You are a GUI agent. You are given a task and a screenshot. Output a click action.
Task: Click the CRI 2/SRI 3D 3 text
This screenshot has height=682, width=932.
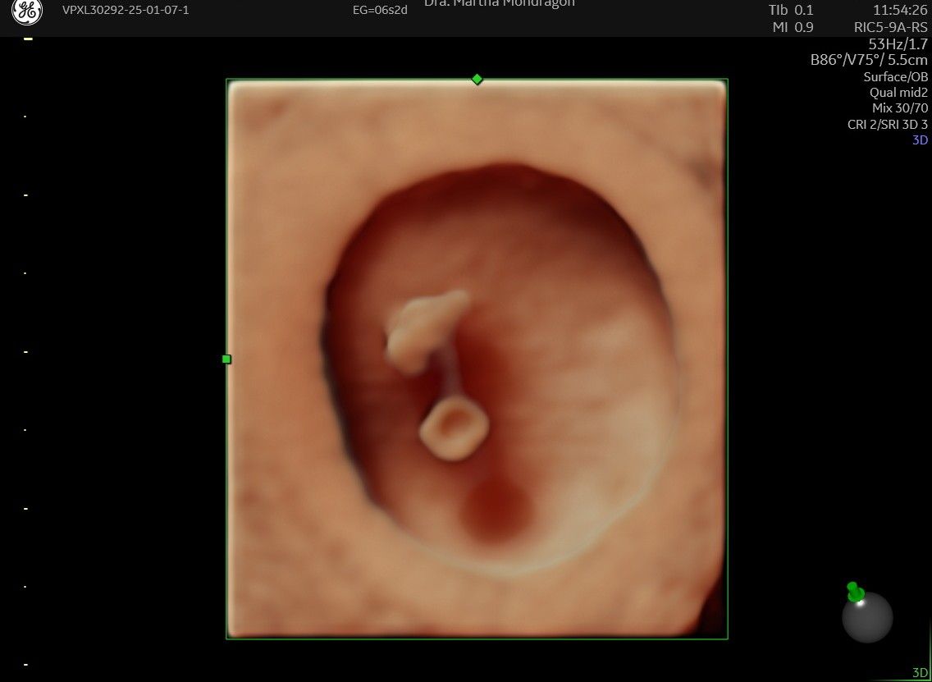[888, 124]
